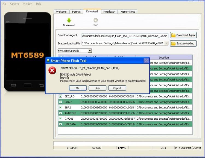Click the ANDROID partition name
205x158 pixels.
[x=70, y=113]
